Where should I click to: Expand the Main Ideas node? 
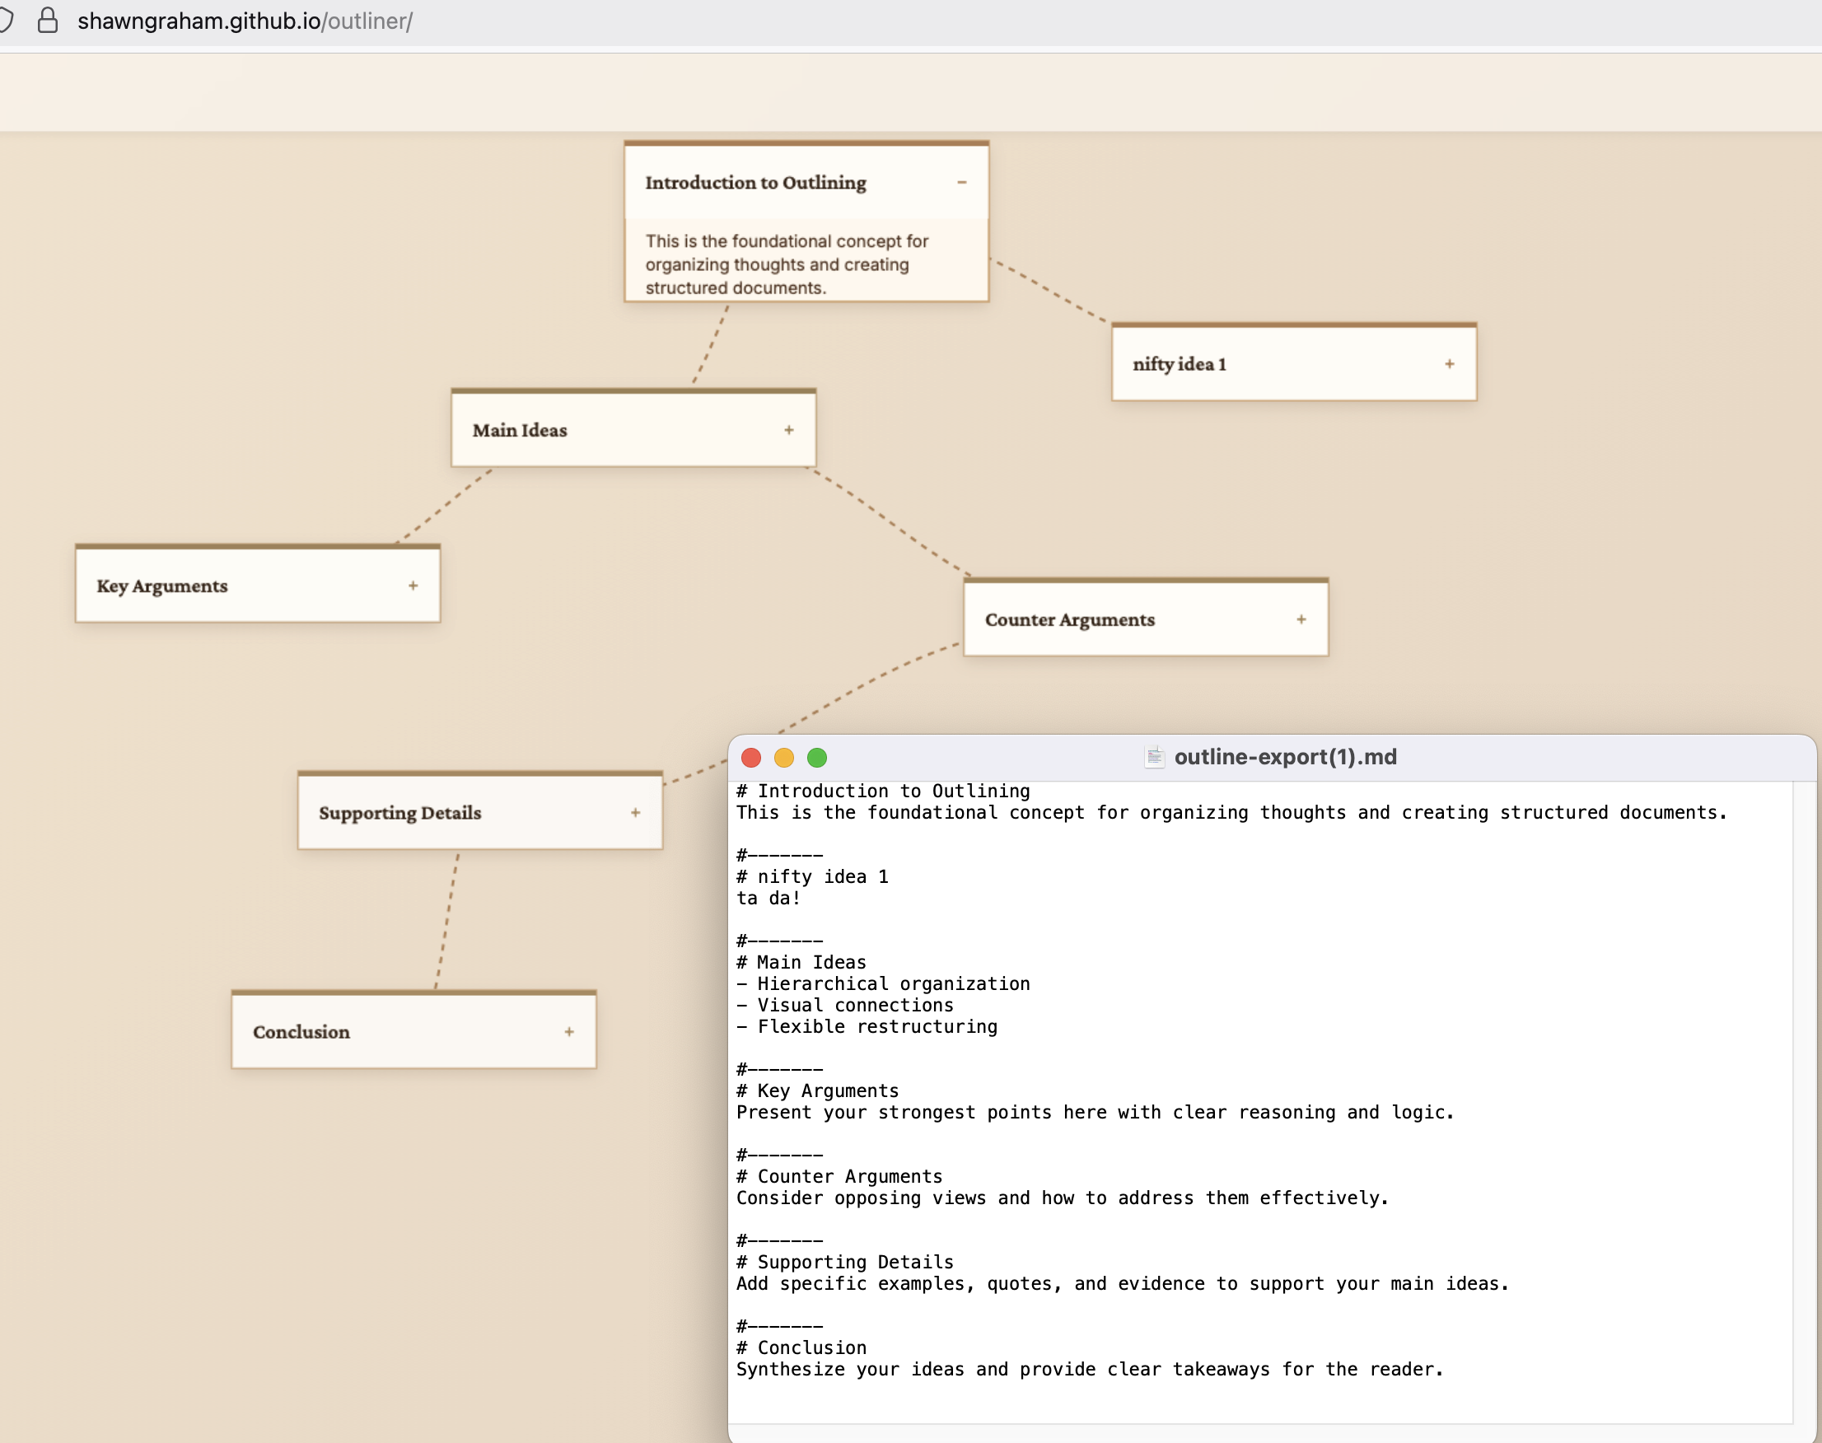point(788,430)
